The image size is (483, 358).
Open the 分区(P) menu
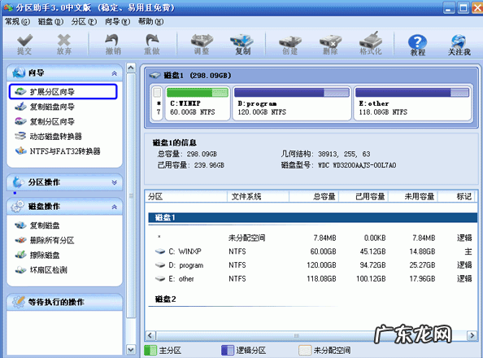(x=84, y=22)
